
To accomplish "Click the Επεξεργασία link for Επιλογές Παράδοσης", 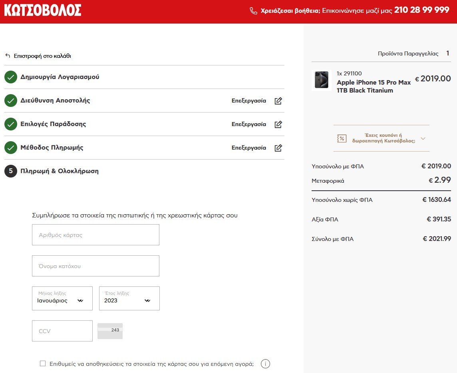I will [249, 124].
